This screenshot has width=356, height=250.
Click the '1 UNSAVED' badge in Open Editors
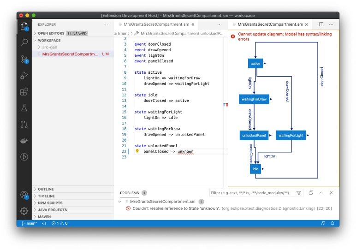(77, 33)
